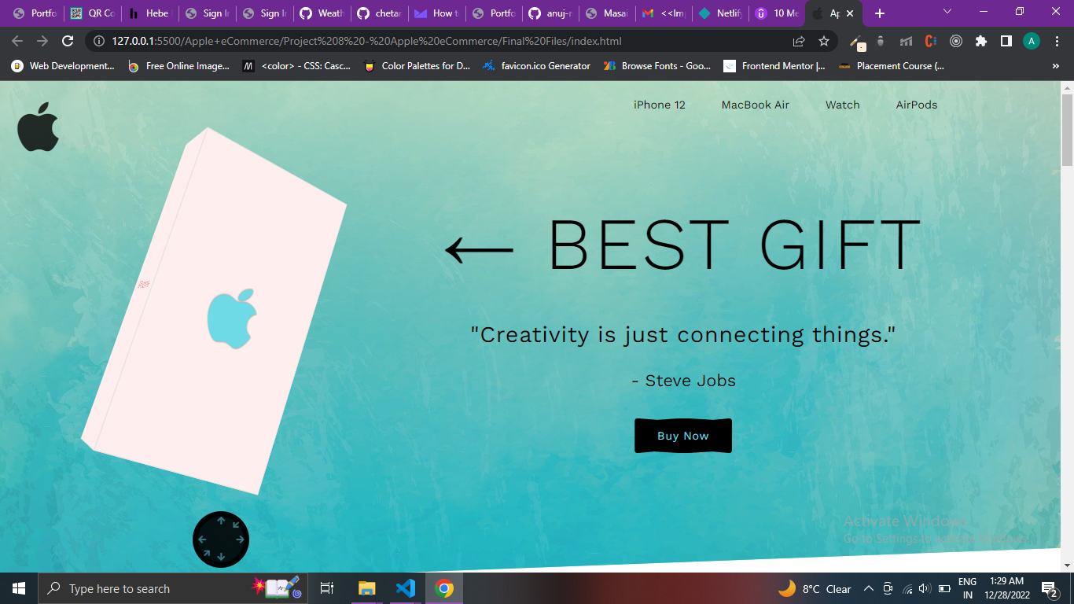Screen dimensions: 1074x604
Task: Click the Buy Now button
Action: coord(682,435)
